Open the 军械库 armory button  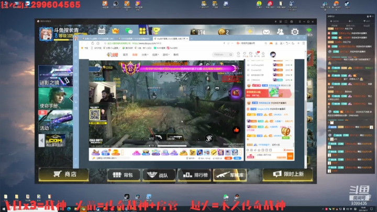click(230, 175)
